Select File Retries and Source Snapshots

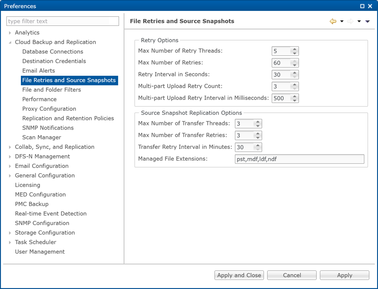coord(69,80)
